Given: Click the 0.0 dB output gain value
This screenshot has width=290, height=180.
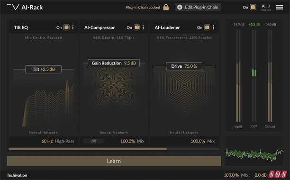Looking at the screenshot, I should point(261,175).
